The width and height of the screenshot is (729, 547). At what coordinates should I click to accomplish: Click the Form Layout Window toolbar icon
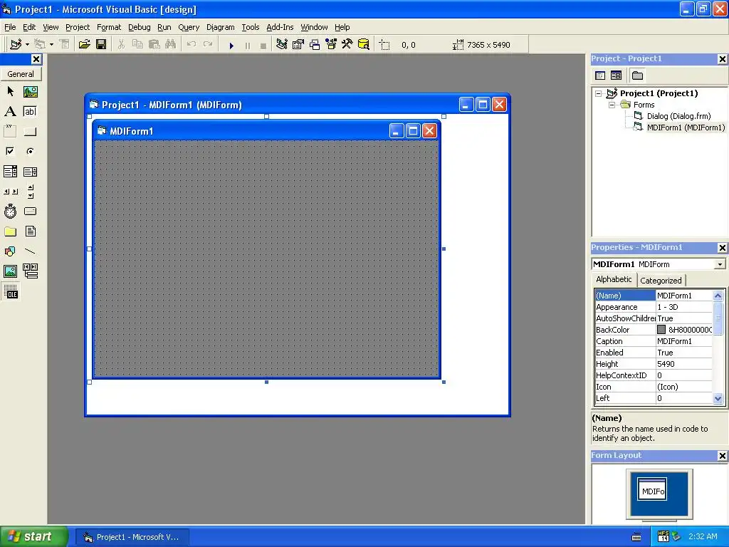point(314,44)
